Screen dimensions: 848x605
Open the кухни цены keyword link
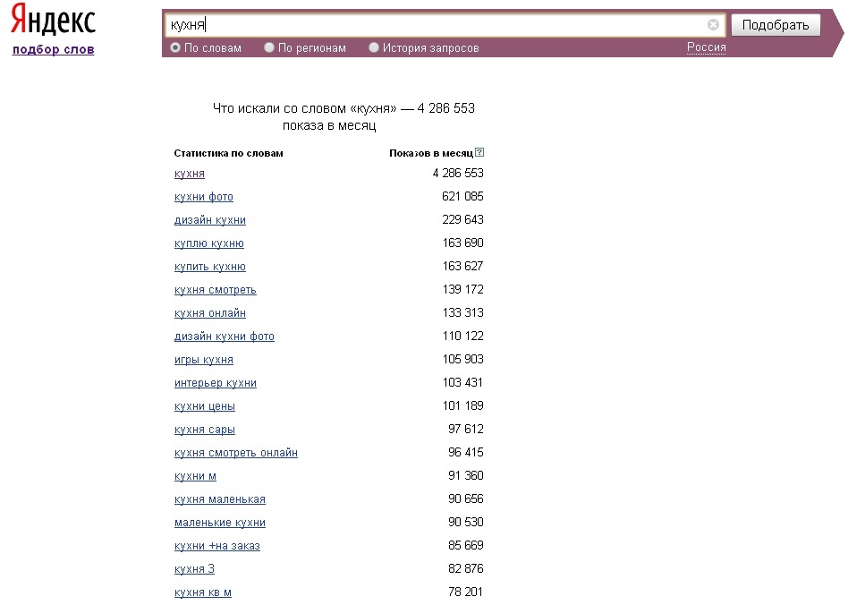pos(205,406)
